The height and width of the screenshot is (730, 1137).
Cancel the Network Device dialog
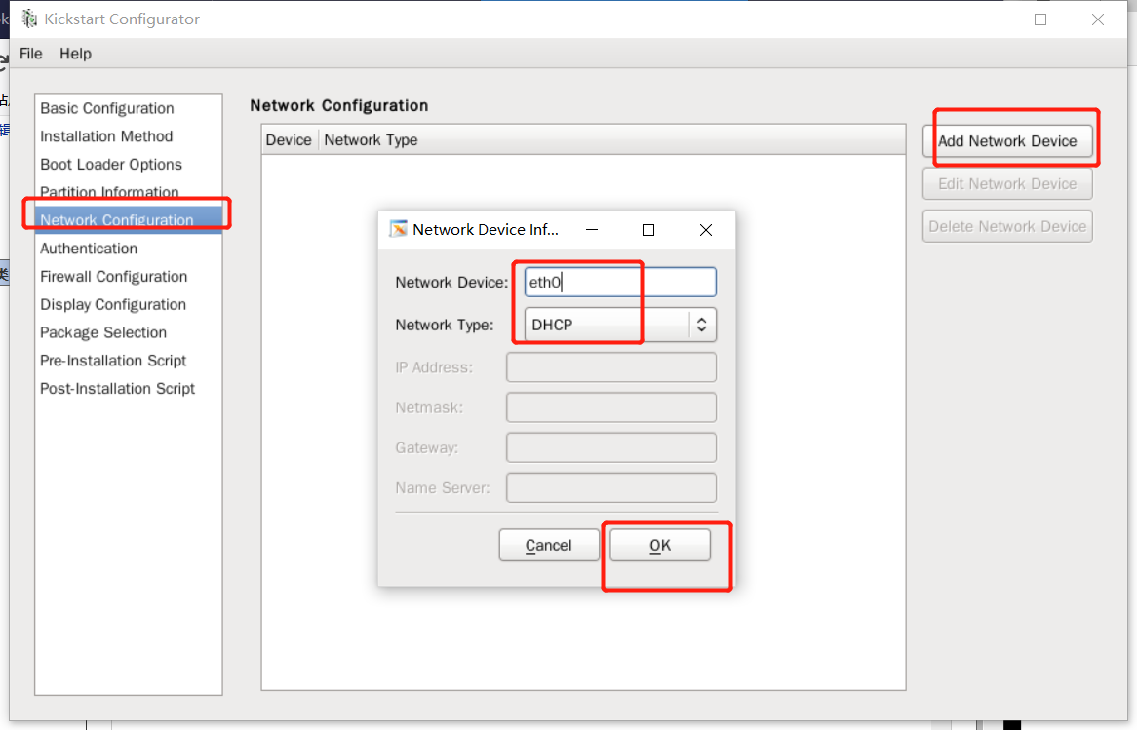point(549,545)
